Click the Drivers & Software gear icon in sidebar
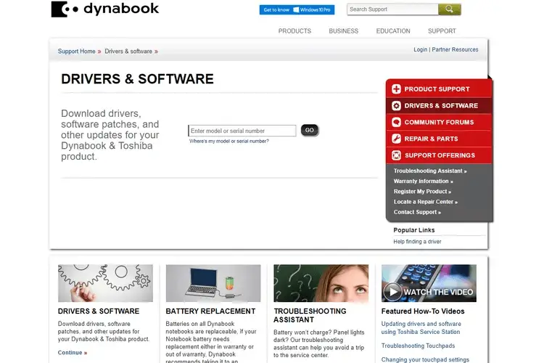 396,105
